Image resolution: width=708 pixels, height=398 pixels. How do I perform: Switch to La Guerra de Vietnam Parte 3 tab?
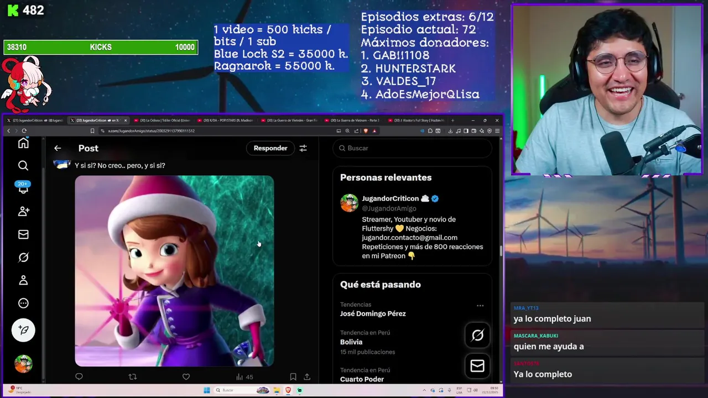coord(353,120)
